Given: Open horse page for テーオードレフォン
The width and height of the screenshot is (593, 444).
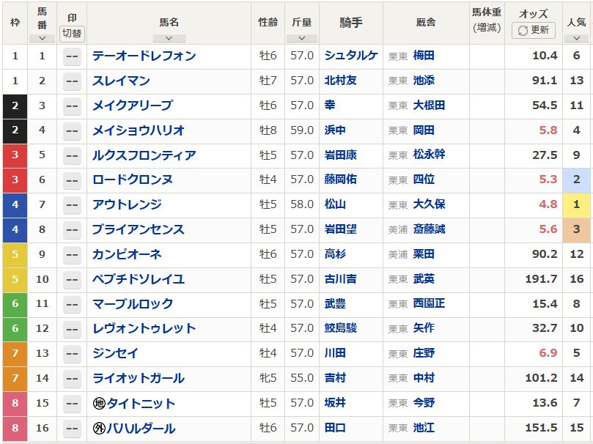Looking at the screenshot, I should [144, 56].
